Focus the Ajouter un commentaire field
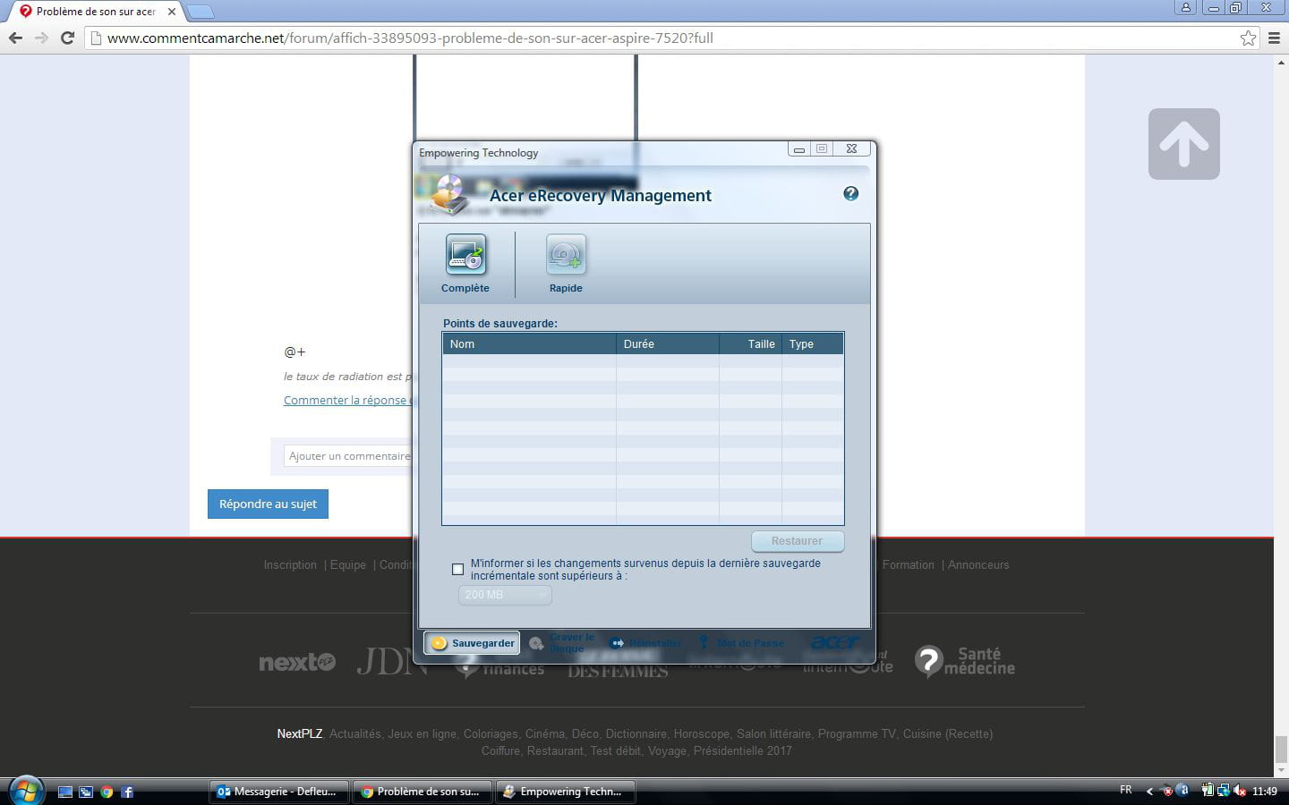This screenshot has width=1289, height=805. (x=347, y=456)
